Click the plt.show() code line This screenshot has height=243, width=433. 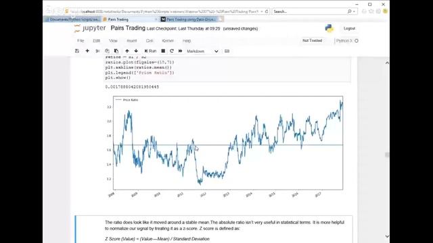118,78
